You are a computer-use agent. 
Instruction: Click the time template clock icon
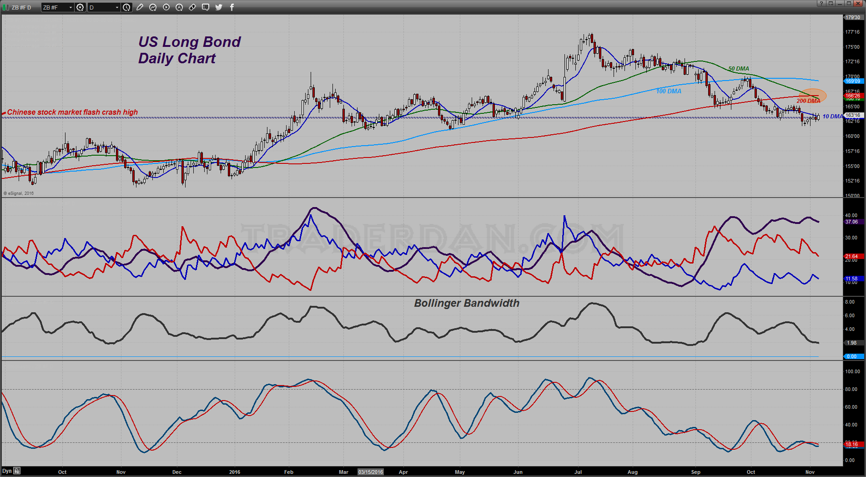[x=126, y=7]
